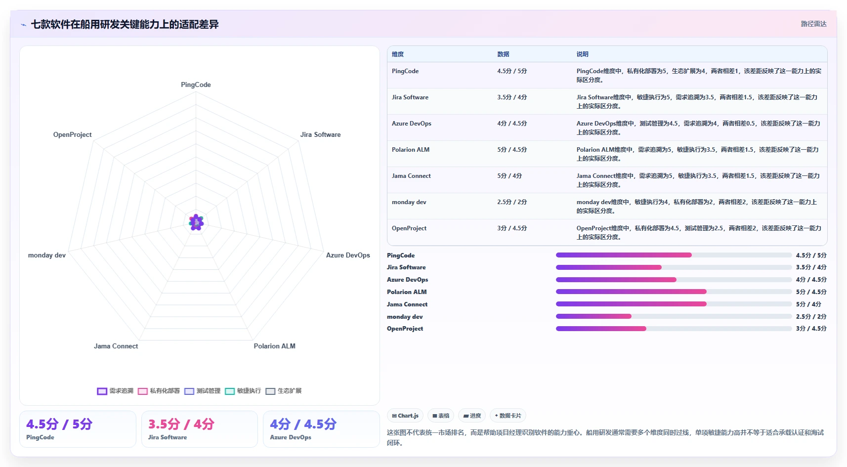Click the Azure DevOps progress bar

click(674, 280)
